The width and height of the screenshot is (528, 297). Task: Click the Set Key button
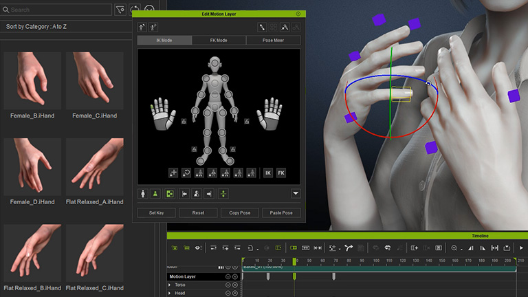(x=156, y=213)
